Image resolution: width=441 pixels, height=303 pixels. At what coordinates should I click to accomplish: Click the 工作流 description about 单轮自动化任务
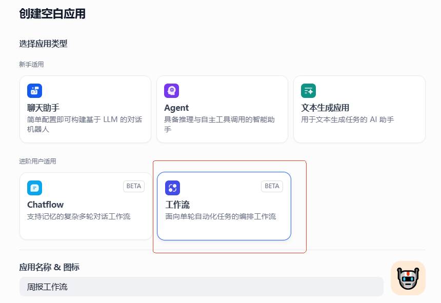pos(221,216)
